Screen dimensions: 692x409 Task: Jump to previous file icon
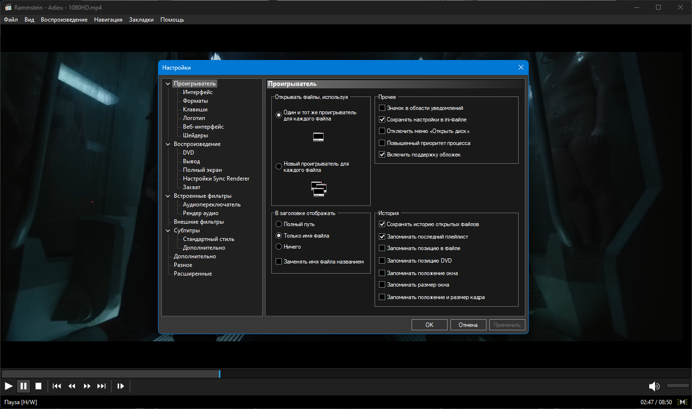(x=57, y=386)
